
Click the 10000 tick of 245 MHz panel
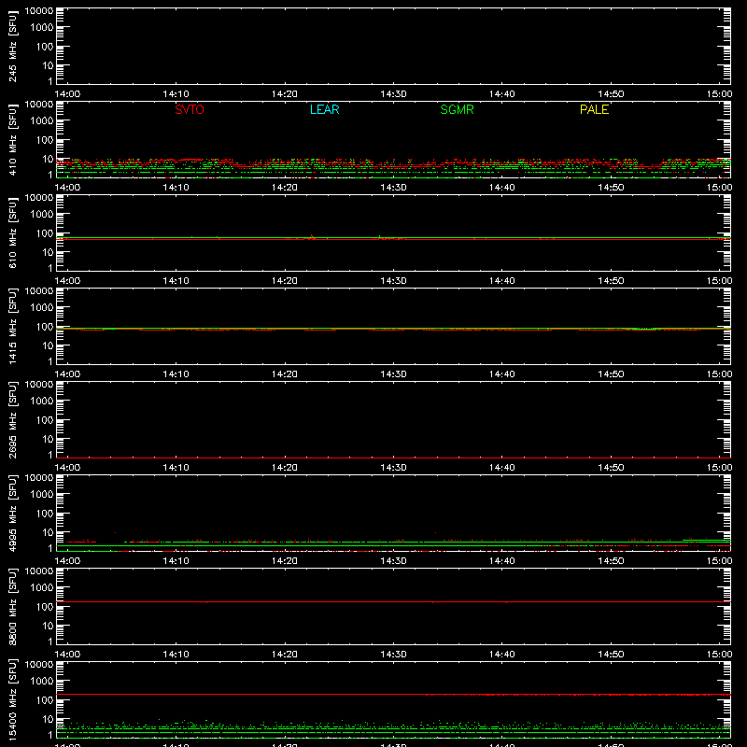pos(39,11)
